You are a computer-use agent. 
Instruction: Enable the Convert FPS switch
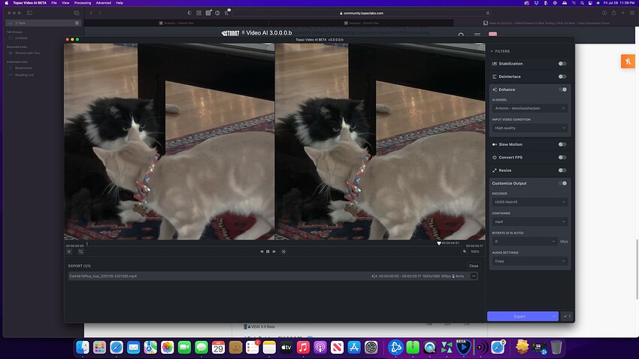(x=562, y=158)
